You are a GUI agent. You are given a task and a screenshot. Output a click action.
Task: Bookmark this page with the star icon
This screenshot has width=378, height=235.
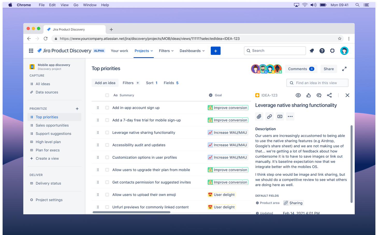click(x=340, y=39)
